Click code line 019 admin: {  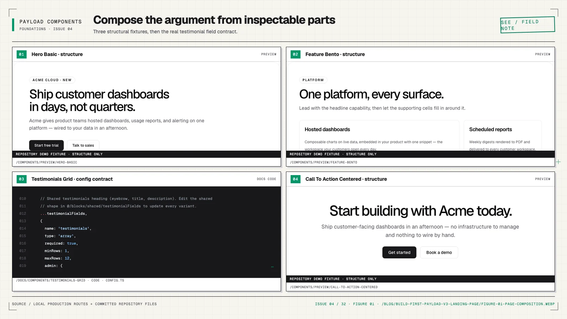pyautogui.click(x=54, y=265)
